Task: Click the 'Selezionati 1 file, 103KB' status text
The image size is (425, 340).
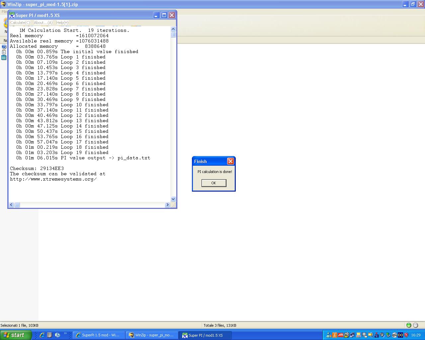Action: point(19,325)
